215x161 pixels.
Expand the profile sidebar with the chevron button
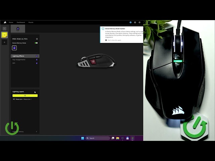4,29
